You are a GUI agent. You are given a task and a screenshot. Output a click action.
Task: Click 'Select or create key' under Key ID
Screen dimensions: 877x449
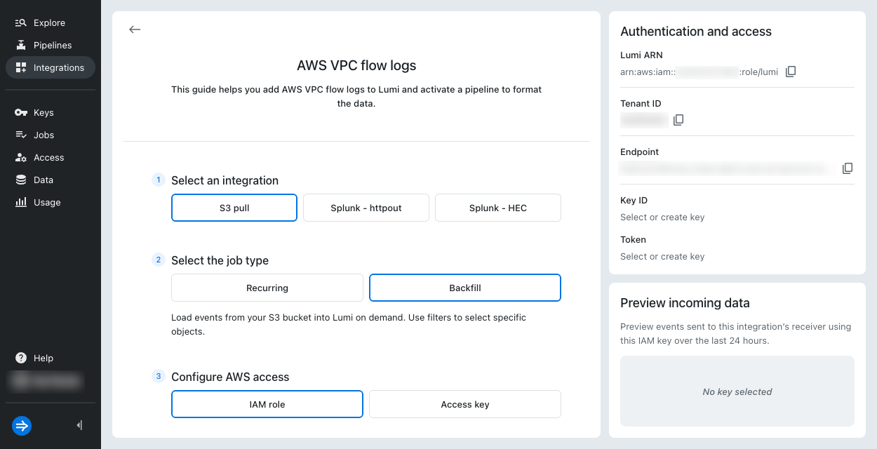[x=662, y=217]
